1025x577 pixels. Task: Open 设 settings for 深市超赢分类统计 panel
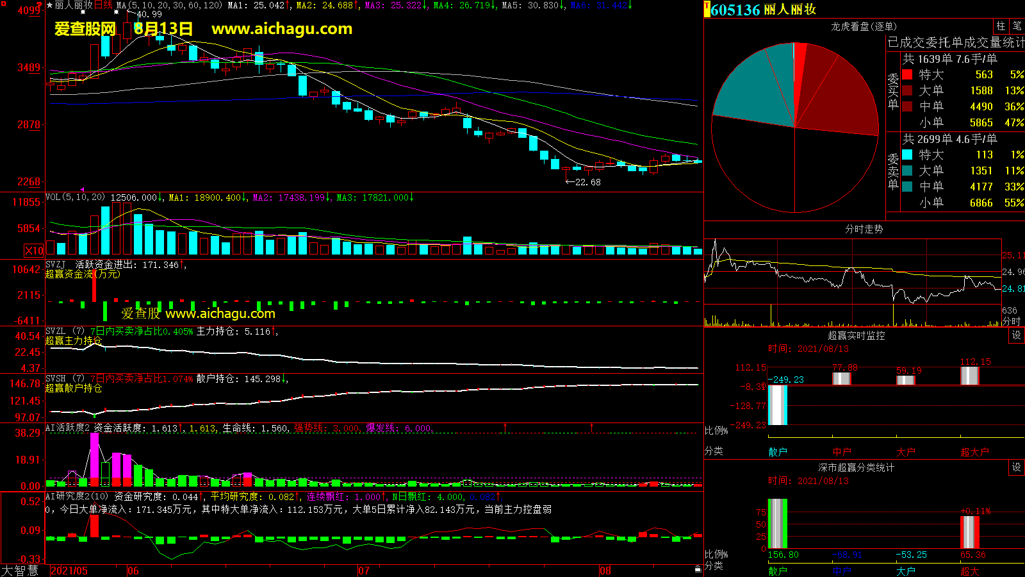point(1016,467)
